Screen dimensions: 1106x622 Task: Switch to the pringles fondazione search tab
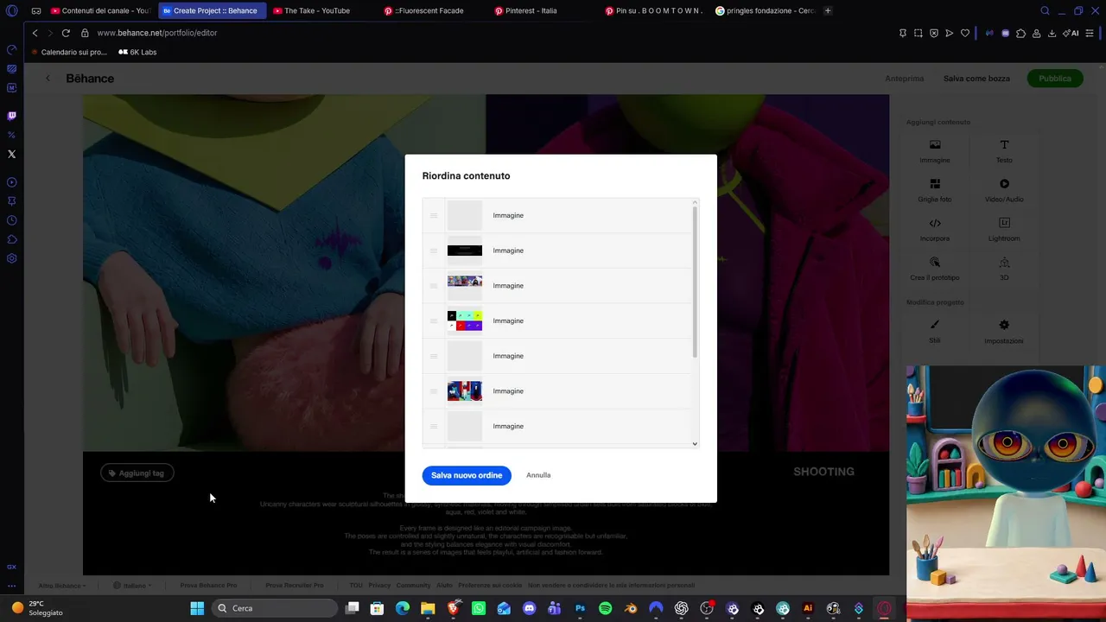point(765,11)
